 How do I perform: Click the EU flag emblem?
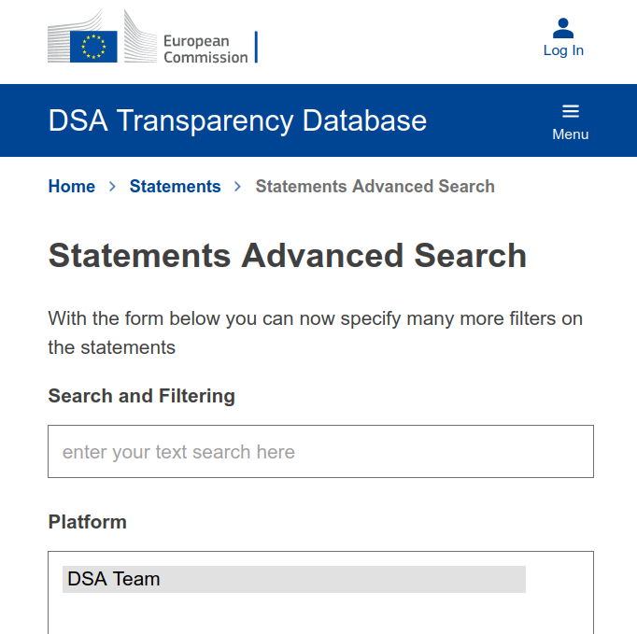coord(93,46)
